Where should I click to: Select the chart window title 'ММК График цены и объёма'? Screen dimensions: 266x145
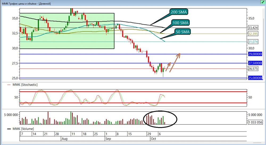(x=20, y=3)
